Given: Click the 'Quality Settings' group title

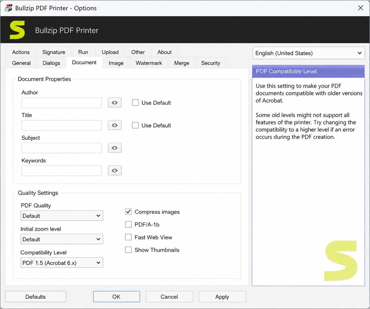Looking at the screenshot, I should [38, 193].
